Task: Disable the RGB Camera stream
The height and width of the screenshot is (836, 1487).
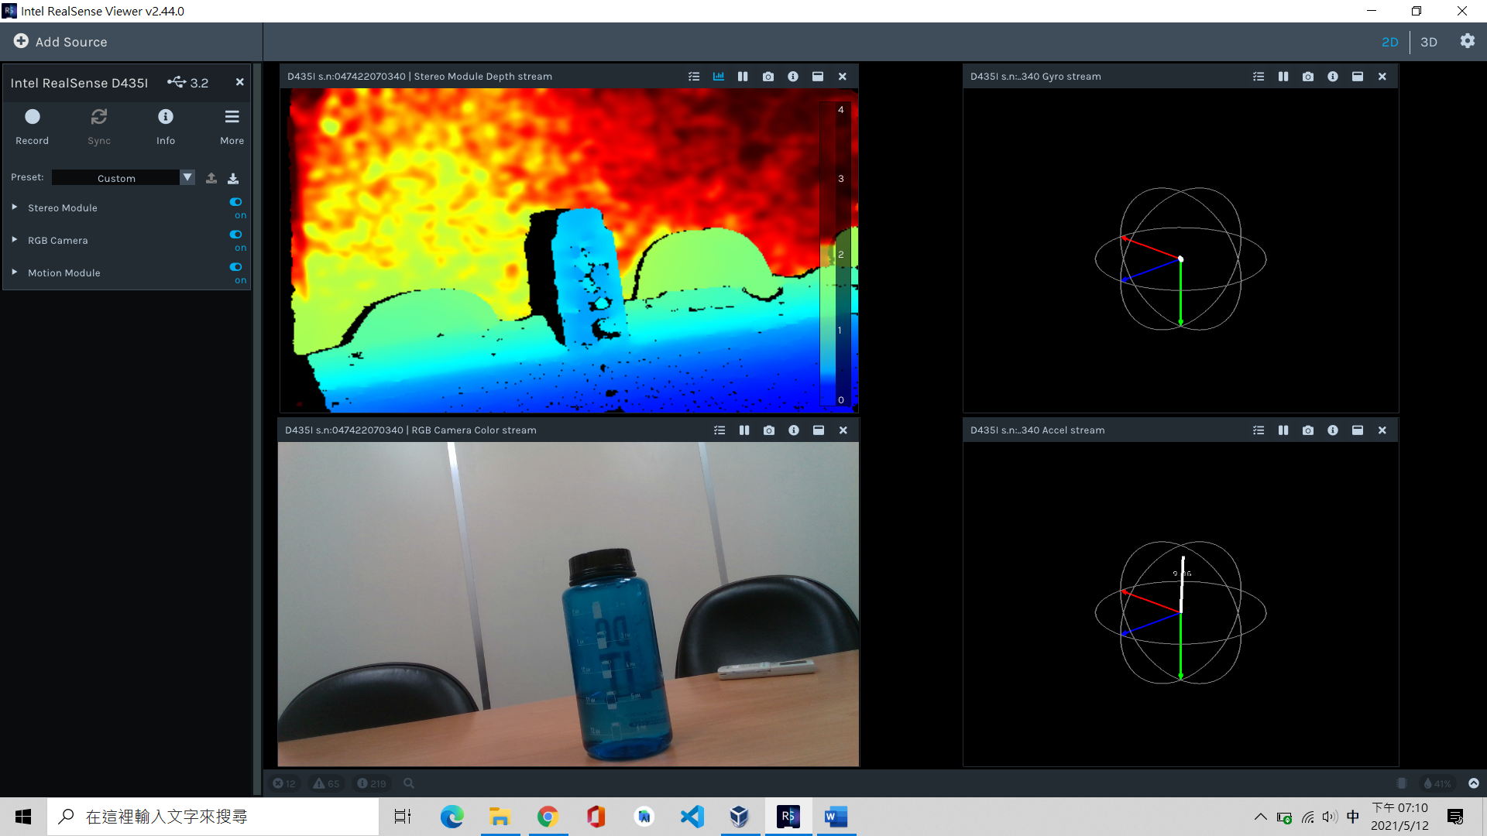Action: [235, 235]
